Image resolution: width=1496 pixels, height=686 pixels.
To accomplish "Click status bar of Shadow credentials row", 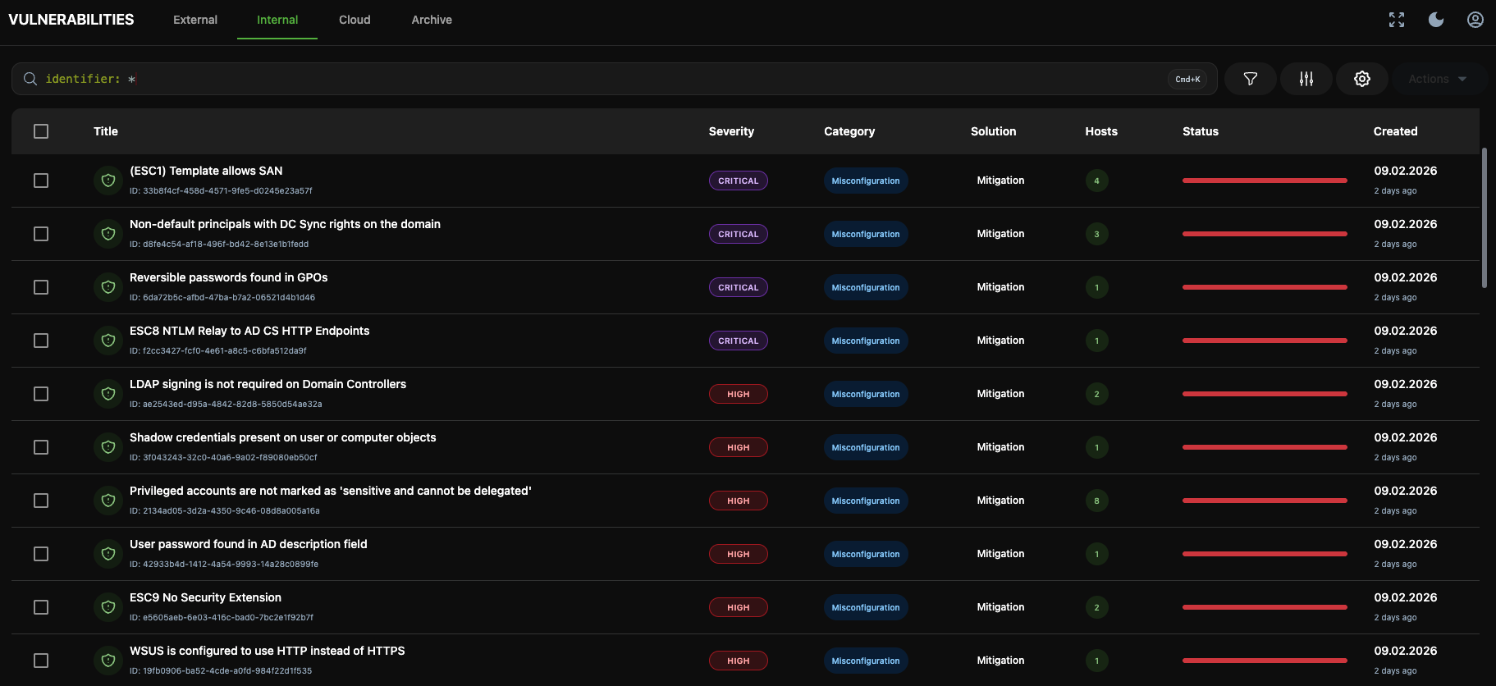I will (1265, 447).
